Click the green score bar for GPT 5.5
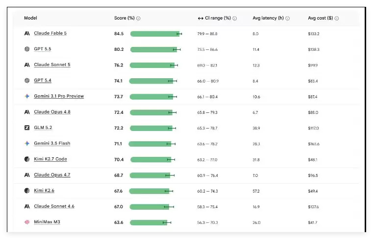This screenshot has width=373, height=239. (154, 49)
